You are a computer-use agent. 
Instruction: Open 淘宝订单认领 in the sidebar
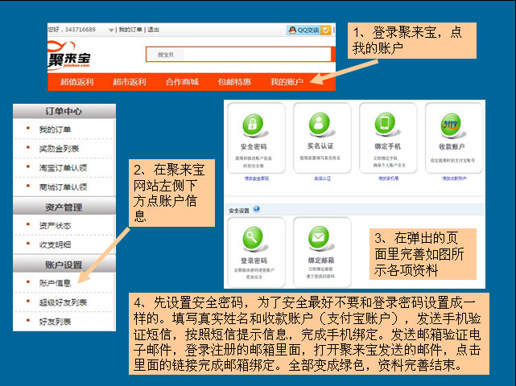(x=64, y=168)
